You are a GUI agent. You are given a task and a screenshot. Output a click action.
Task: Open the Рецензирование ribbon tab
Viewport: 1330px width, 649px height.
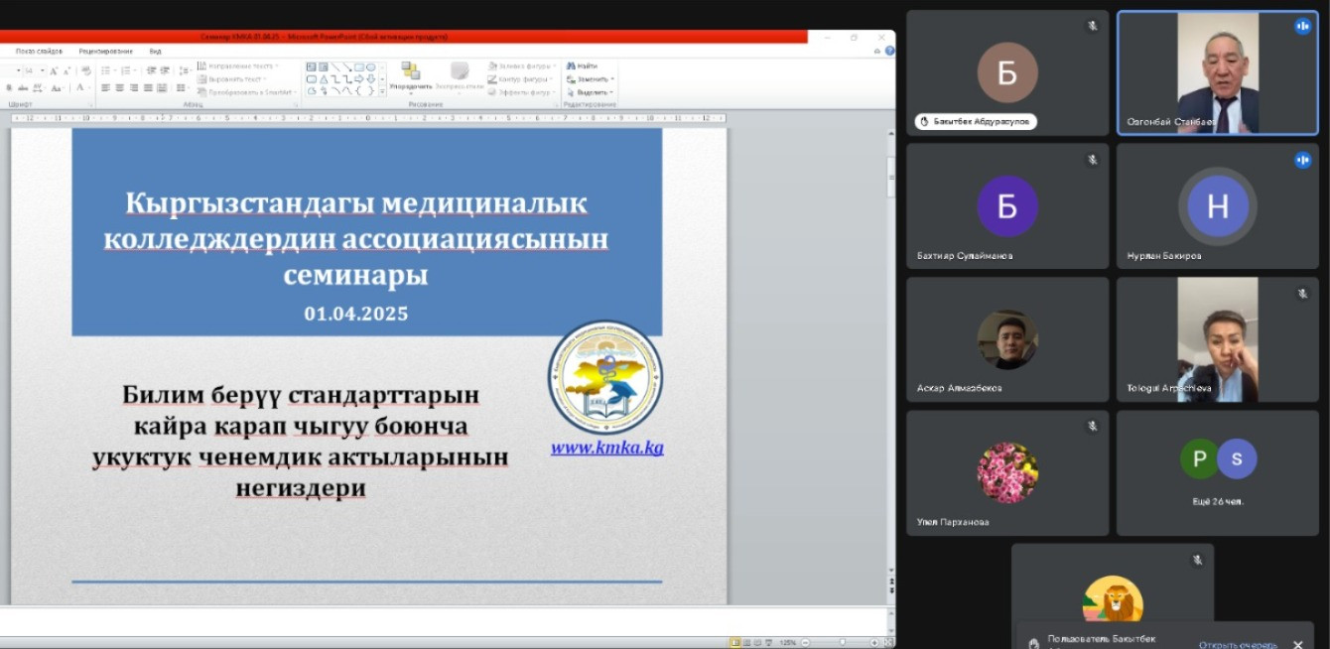point(104,51)
